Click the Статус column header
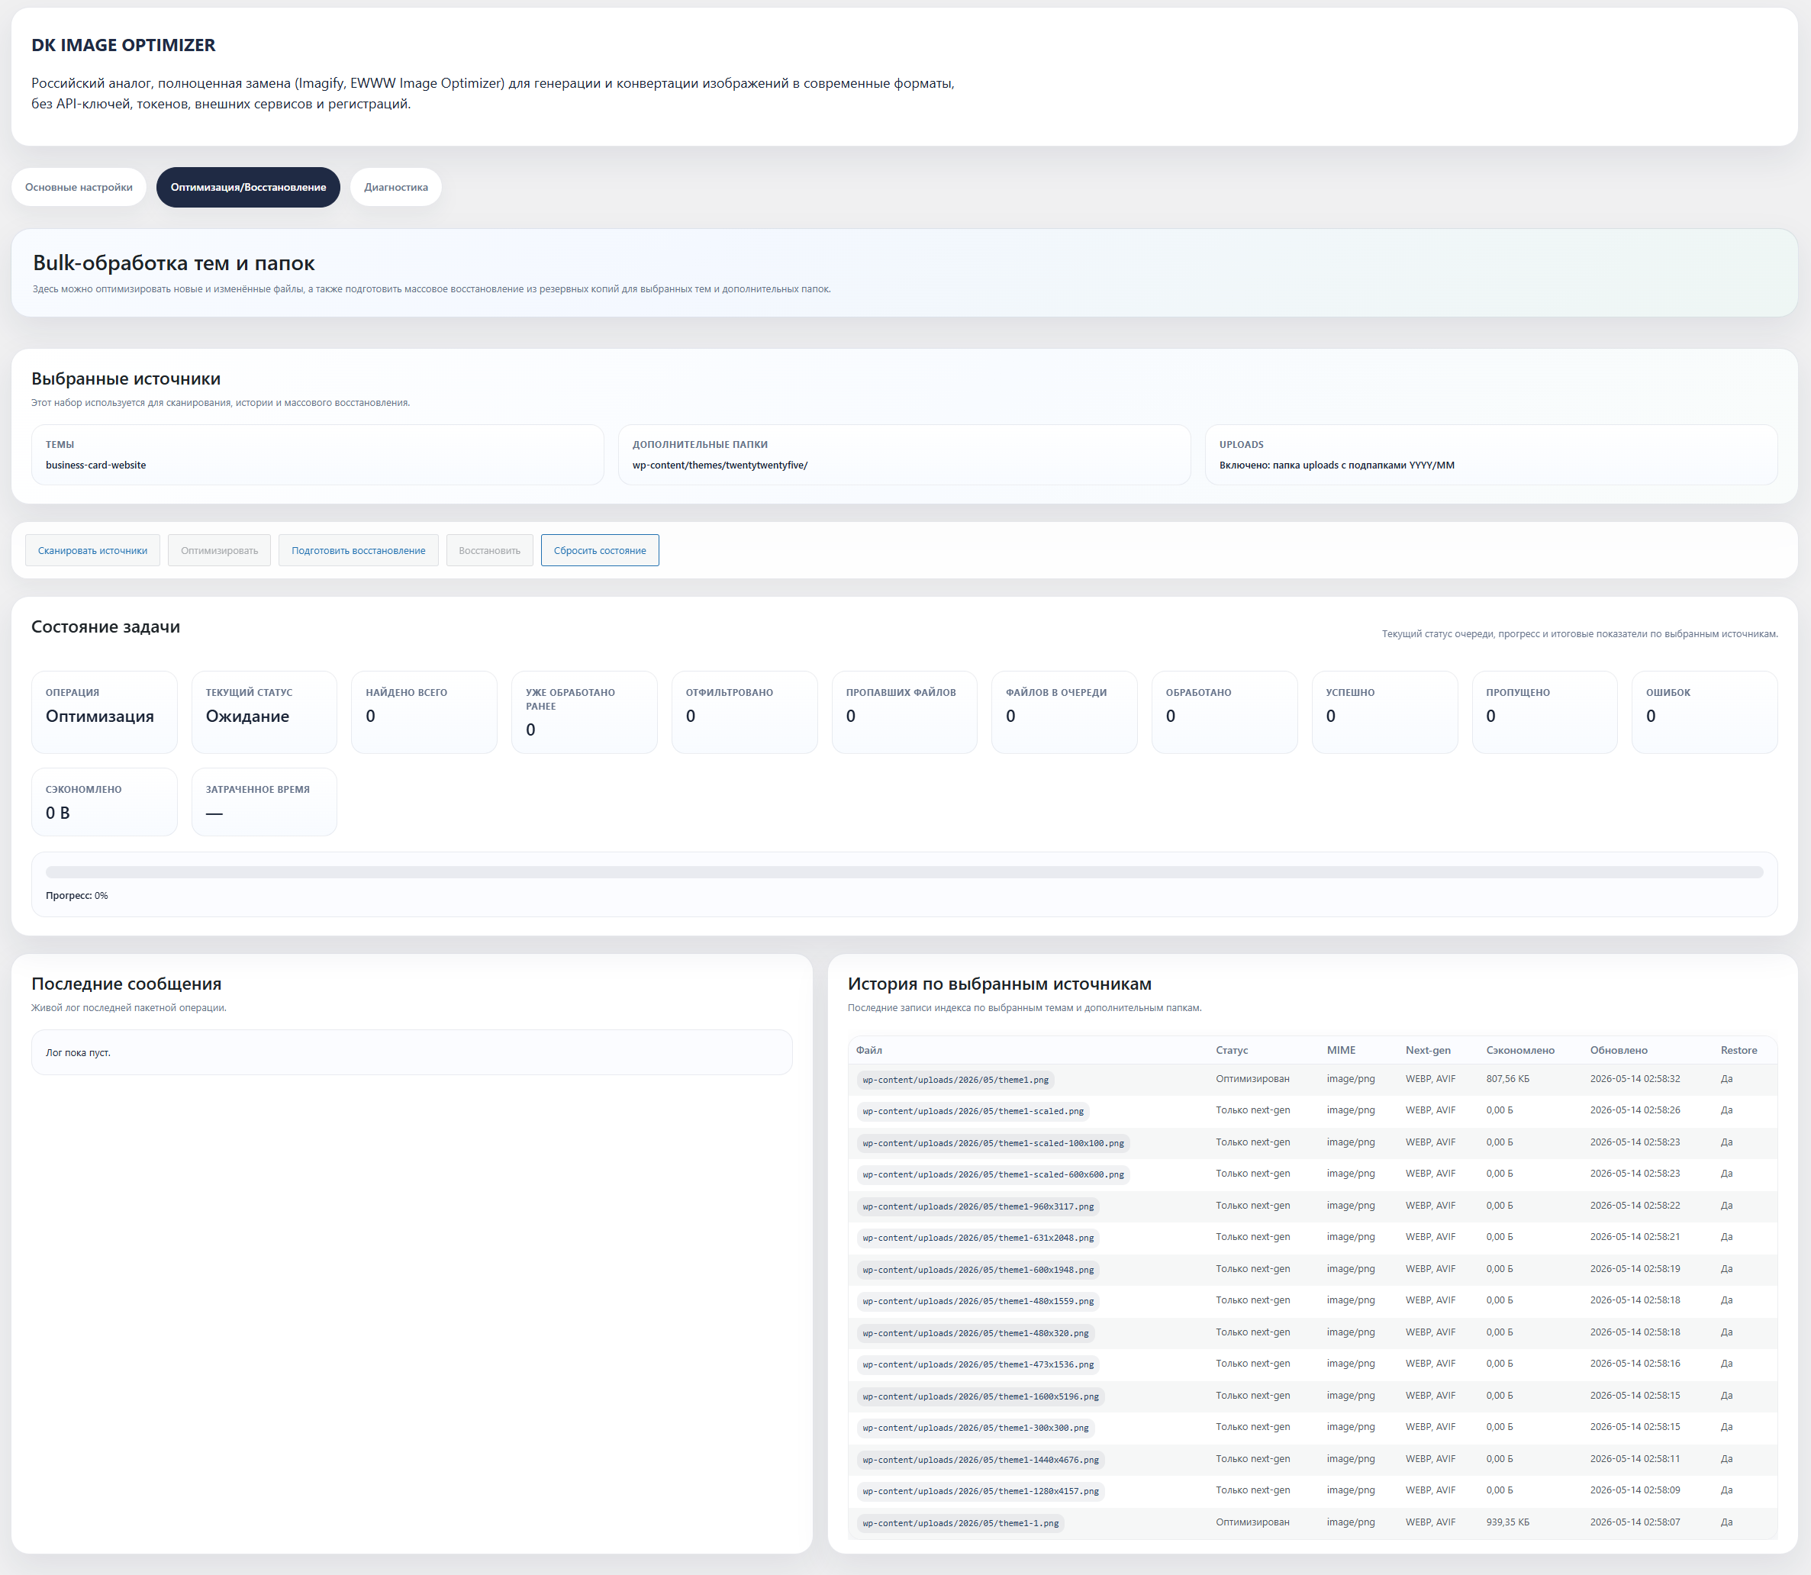 [x=1232, y=1050]
